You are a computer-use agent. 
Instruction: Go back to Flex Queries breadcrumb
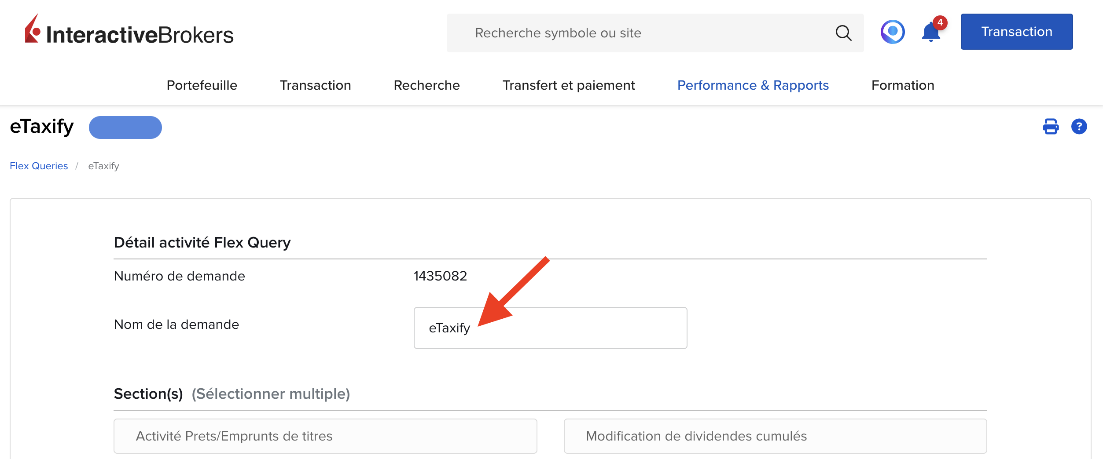tap(39, 166)
